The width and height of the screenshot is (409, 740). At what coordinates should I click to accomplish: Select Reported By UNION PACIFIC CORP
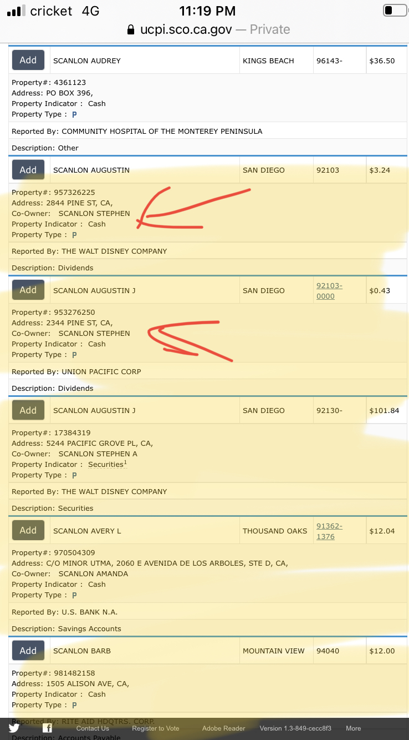point(76,372)
